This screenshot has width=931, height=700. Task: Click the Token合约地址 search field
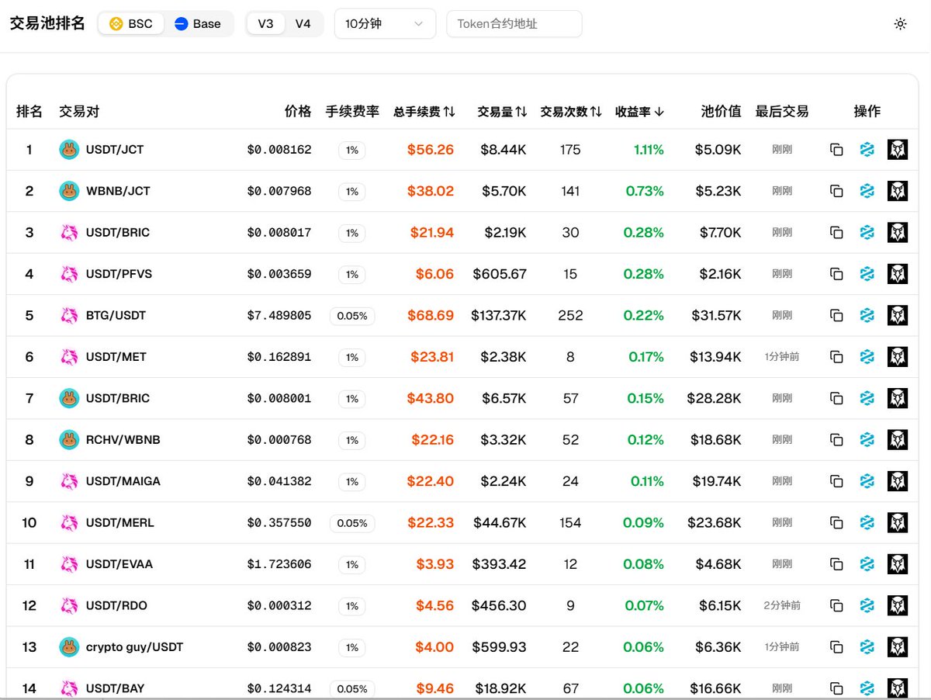pyautogui.click(x=514, y=24)
